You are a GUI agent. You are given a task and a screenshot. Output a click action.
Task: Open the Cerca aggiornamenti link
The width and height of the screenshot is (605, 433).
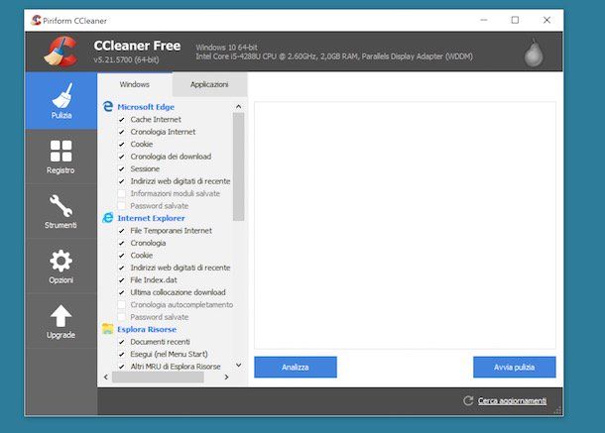point(512,401)
